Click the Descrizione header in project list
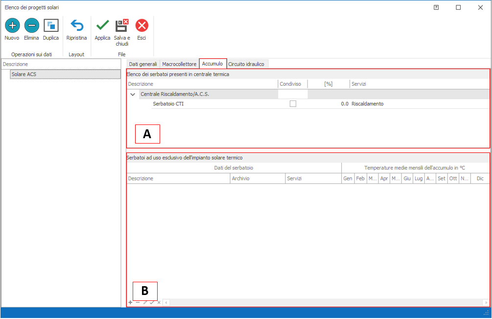The height and width of the screenshot is (319, 492). click(x=15, y=64)
